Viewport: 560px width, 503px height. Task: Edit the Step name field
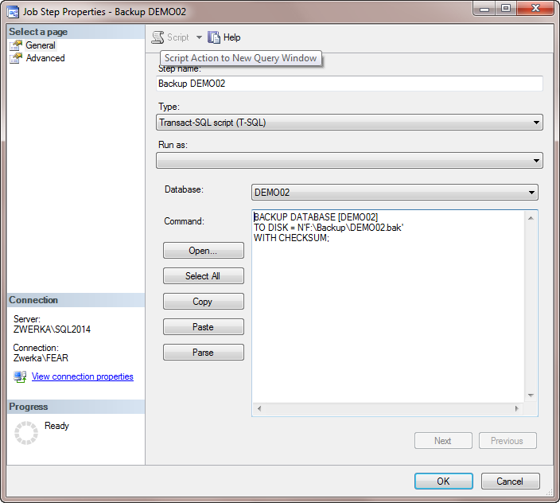tap(349, 84)
